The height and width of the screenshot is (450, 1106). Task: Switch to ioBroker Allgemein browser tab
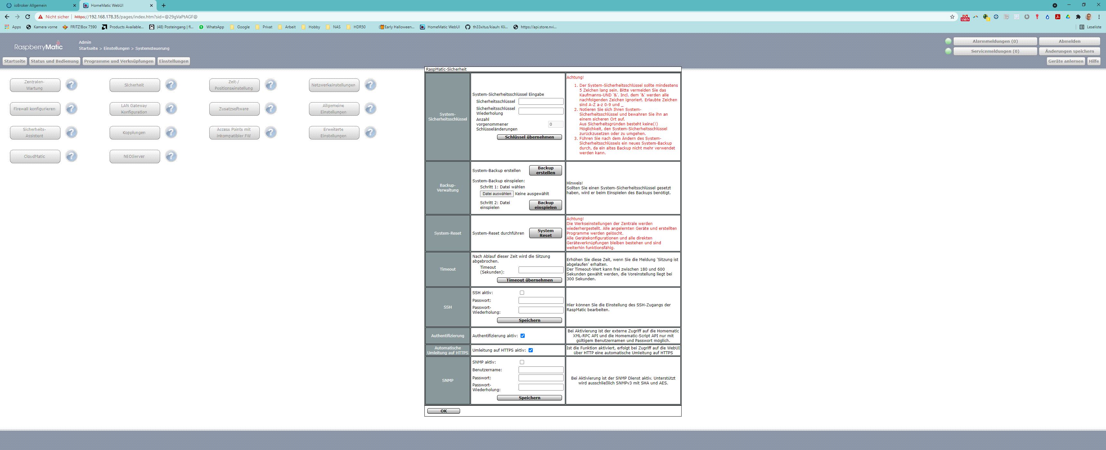point(39,5)
